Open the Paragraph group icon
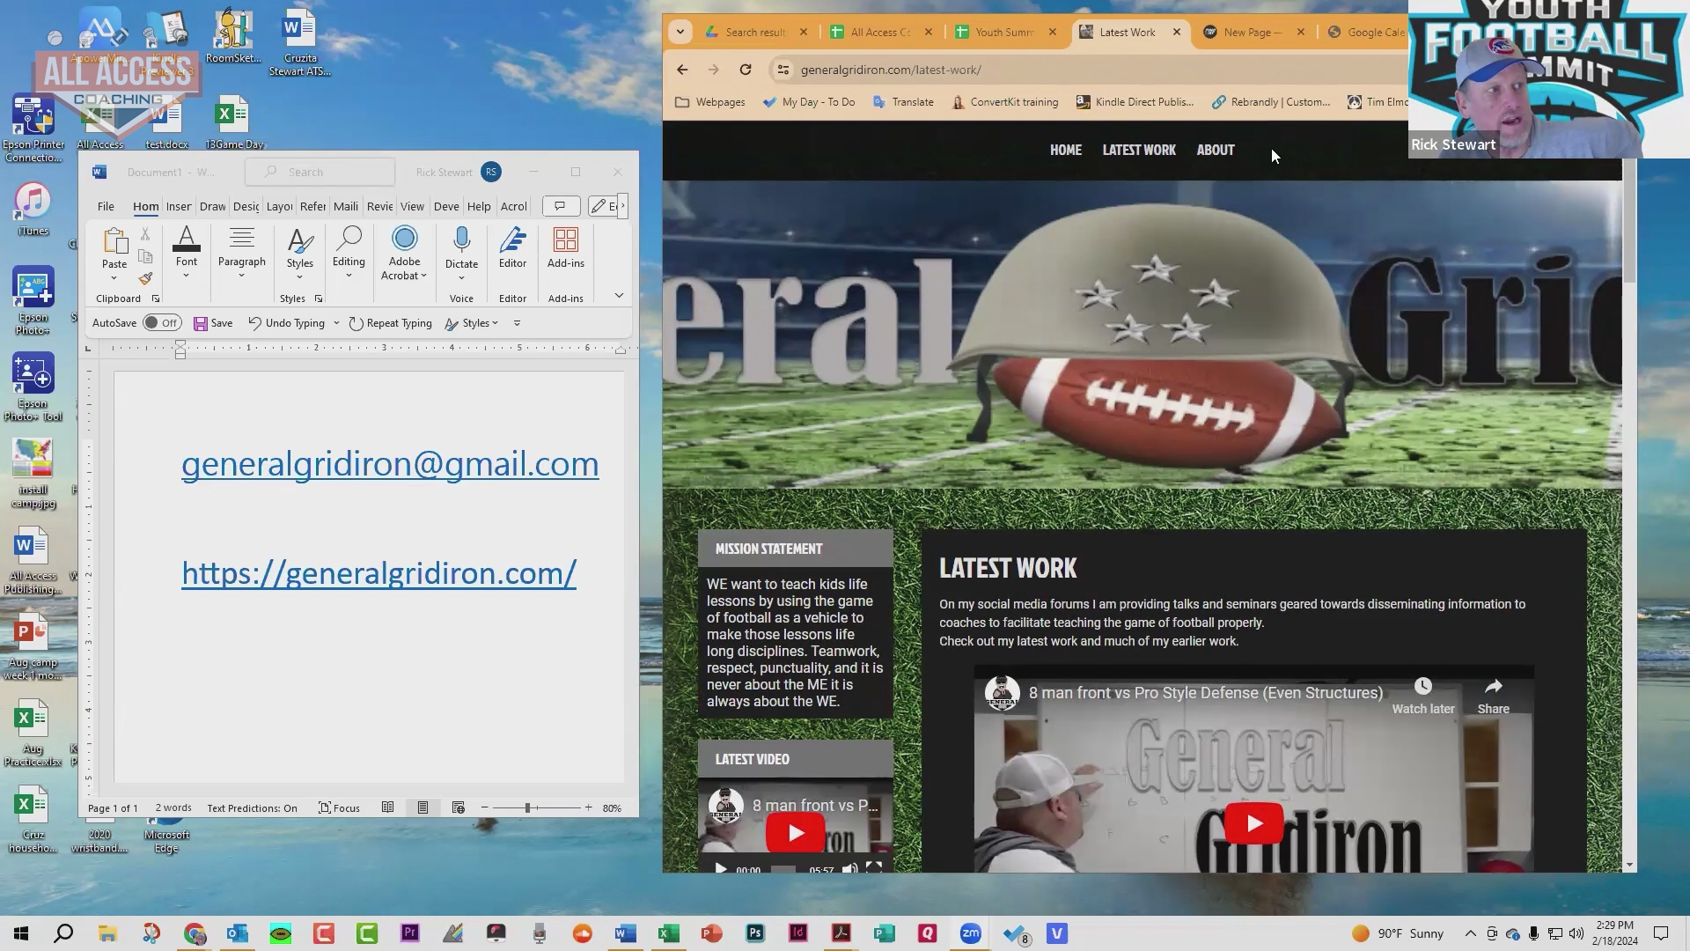 (x=241, y=240)
